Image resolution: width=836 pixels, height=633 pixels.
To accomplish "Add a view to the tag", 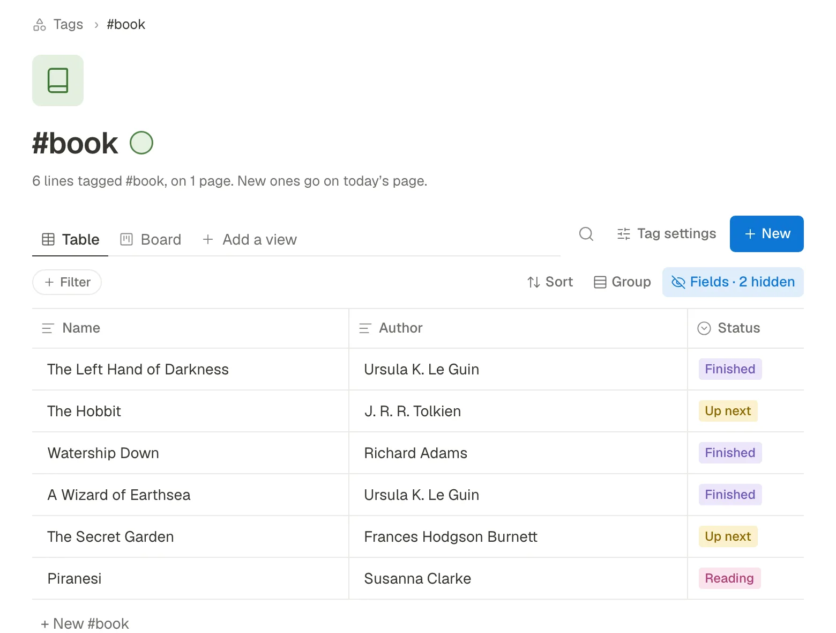I will (x=250, y=239).
